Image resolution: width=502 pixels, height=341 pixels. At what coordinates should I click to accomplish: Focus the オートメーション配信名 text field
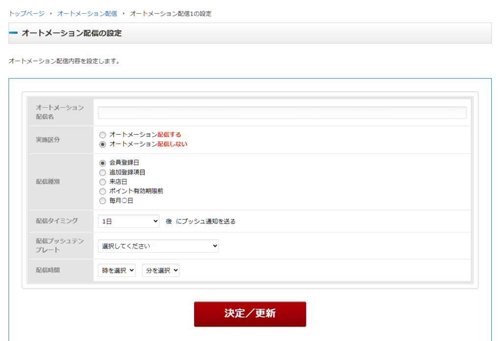282,113
